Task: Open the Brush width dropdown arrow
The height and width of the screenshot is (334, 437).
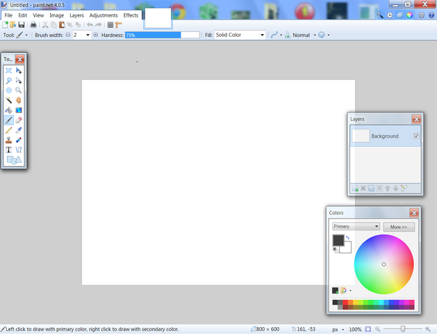Action: pyautogui.click(x=88, y=35)
